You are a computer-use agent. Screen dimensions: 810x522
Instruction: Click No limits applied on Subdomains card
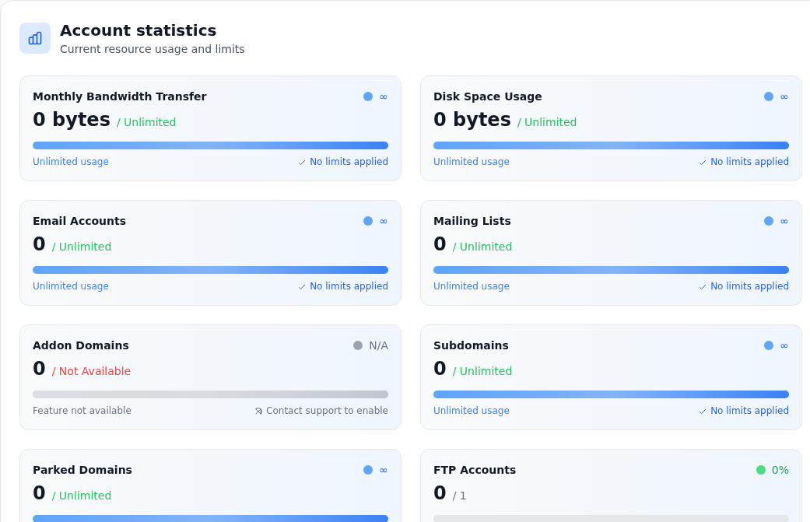click(749, 411)
